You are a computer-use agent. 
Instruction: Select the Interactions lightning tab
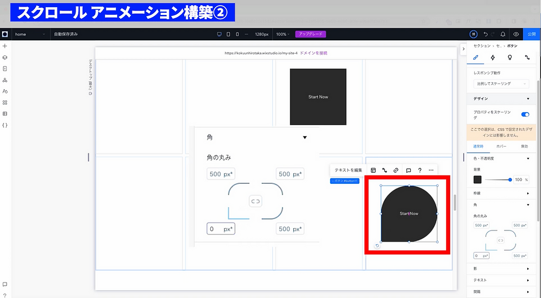(x=492, y=57)
